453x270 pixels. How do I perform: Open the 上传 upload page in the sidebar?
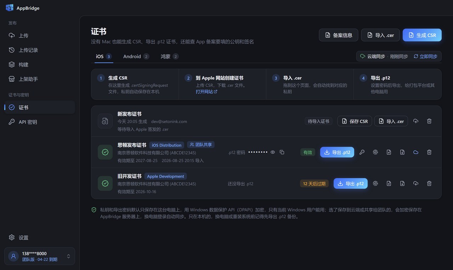tap(39, 36)
